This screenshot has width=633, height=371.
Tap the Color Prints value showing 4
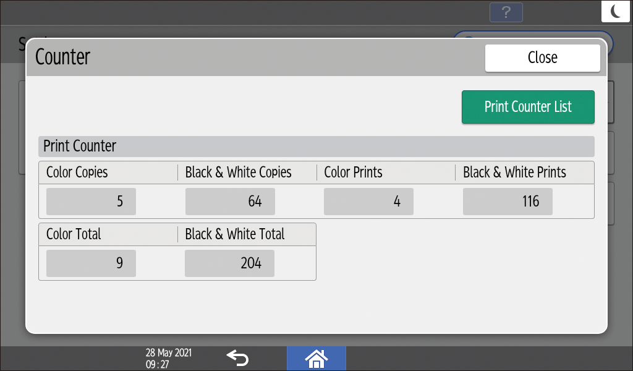(x=368, y=202)
